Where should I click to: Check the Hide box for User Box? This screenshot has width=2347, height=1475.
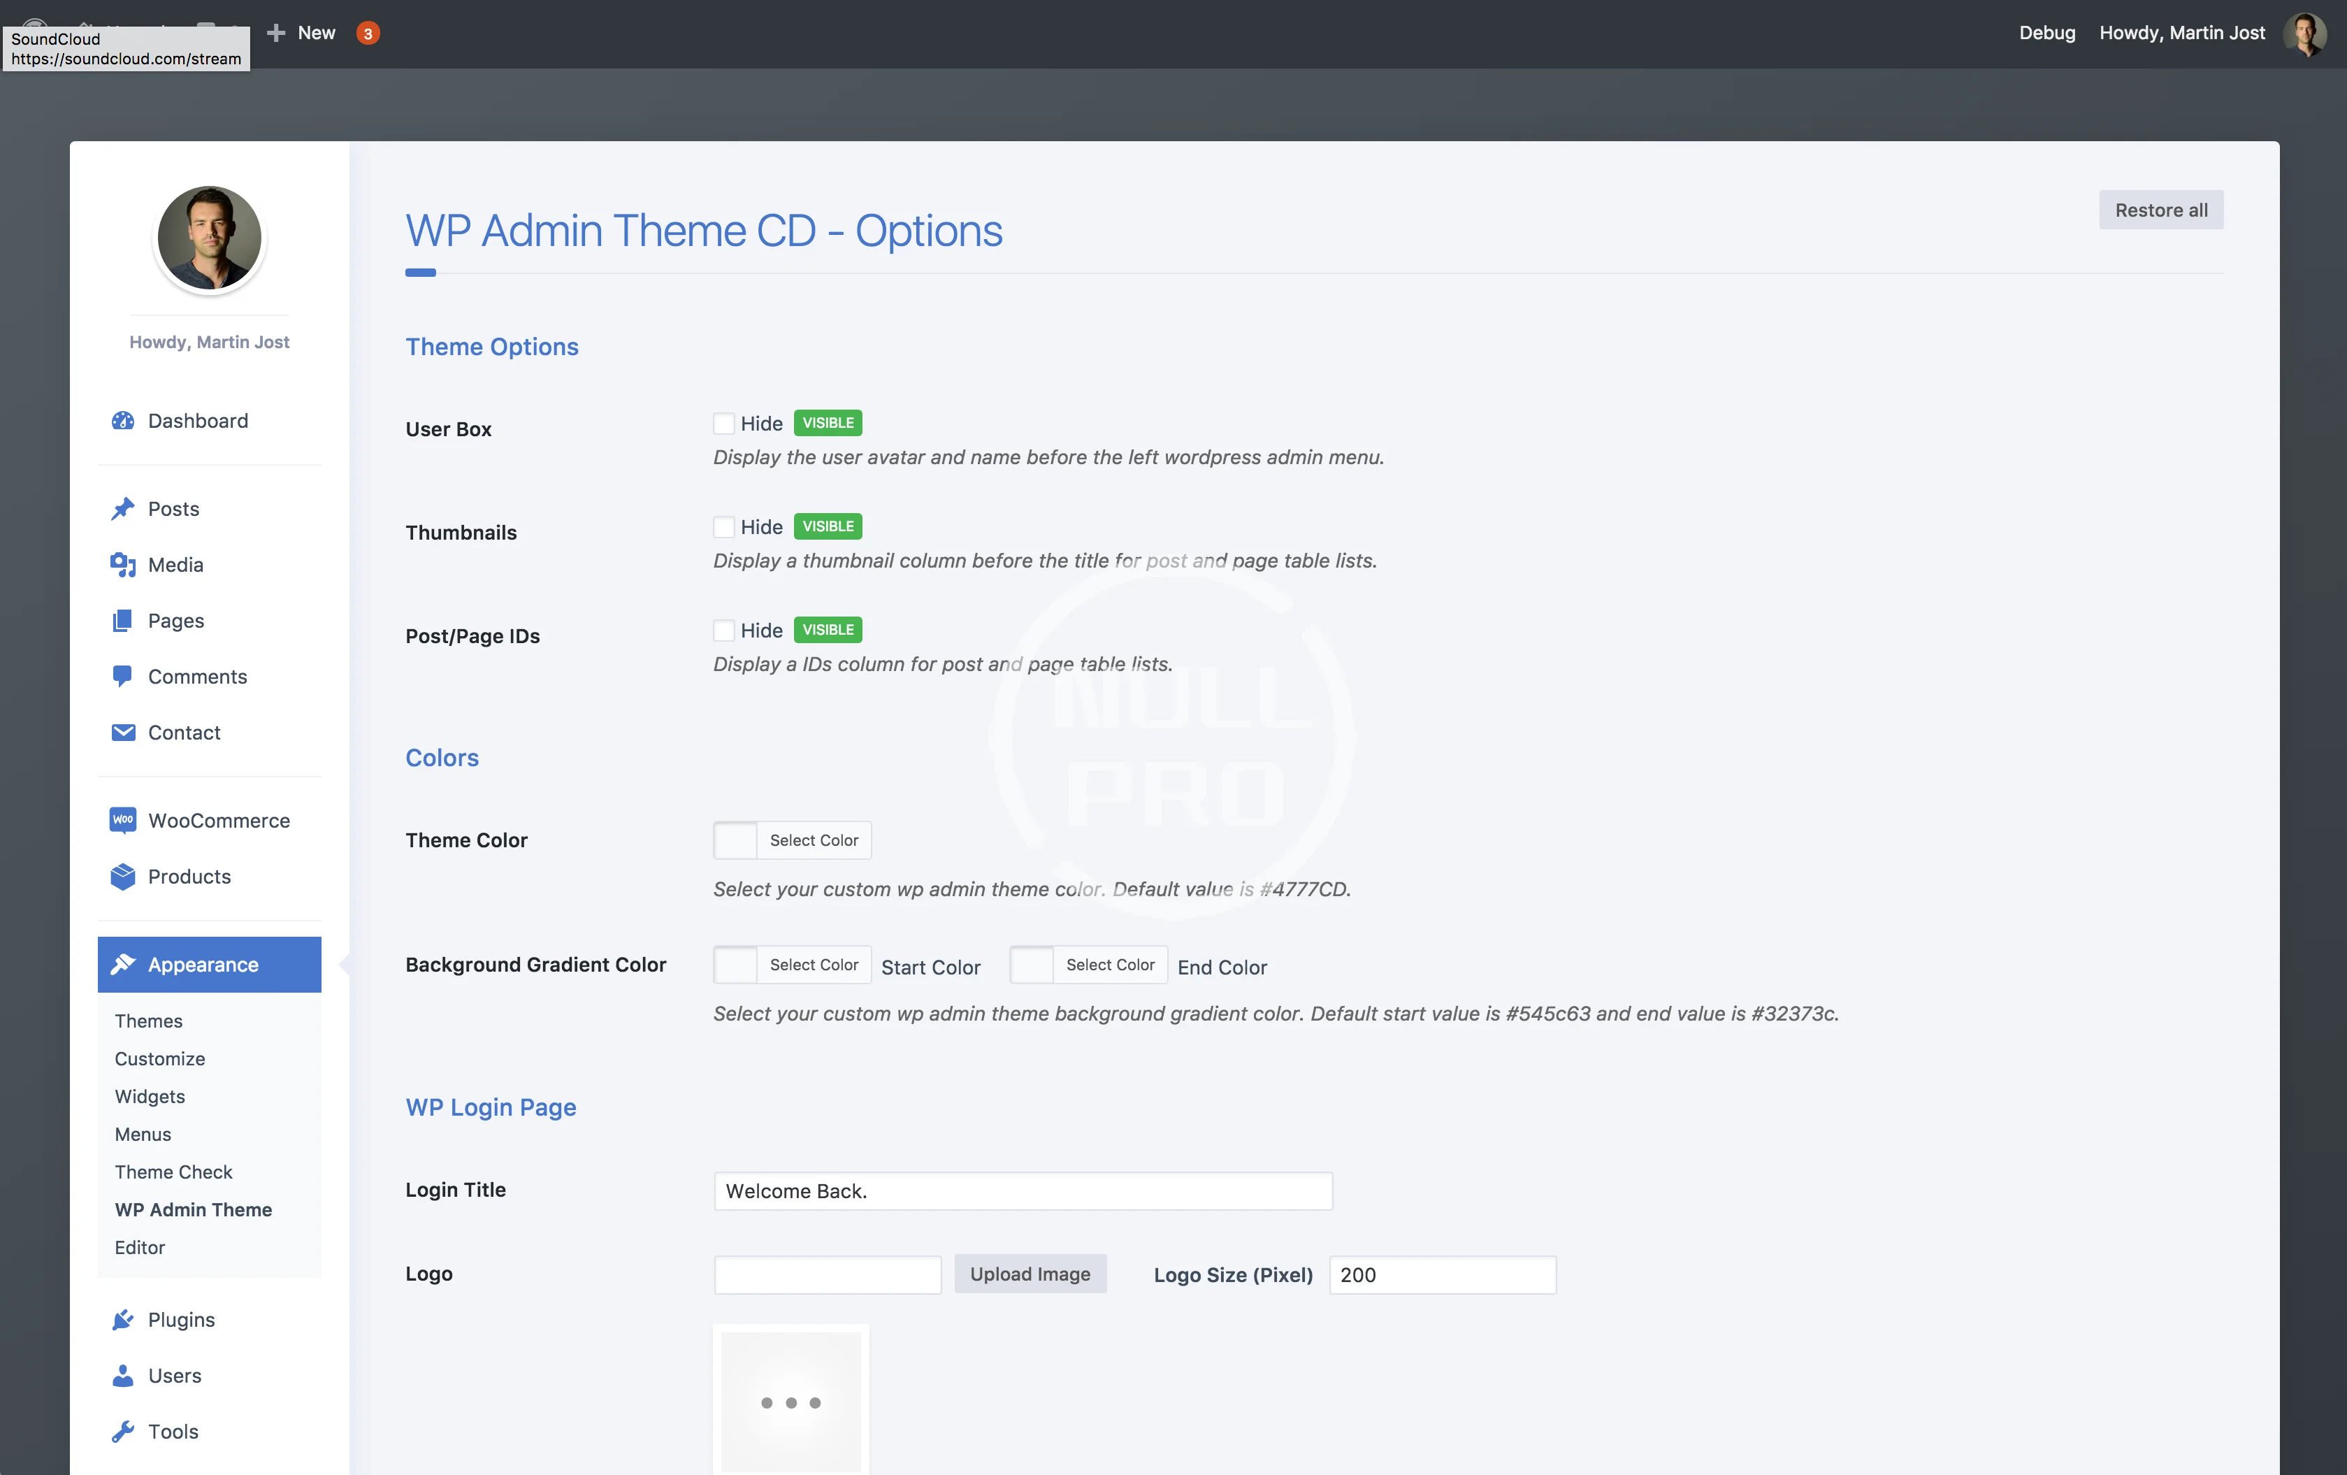click(723, 423)
